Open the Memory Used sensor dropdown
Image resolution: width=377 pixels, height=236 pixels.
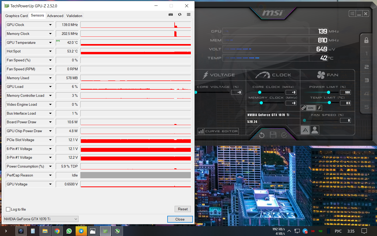point(50,78)
